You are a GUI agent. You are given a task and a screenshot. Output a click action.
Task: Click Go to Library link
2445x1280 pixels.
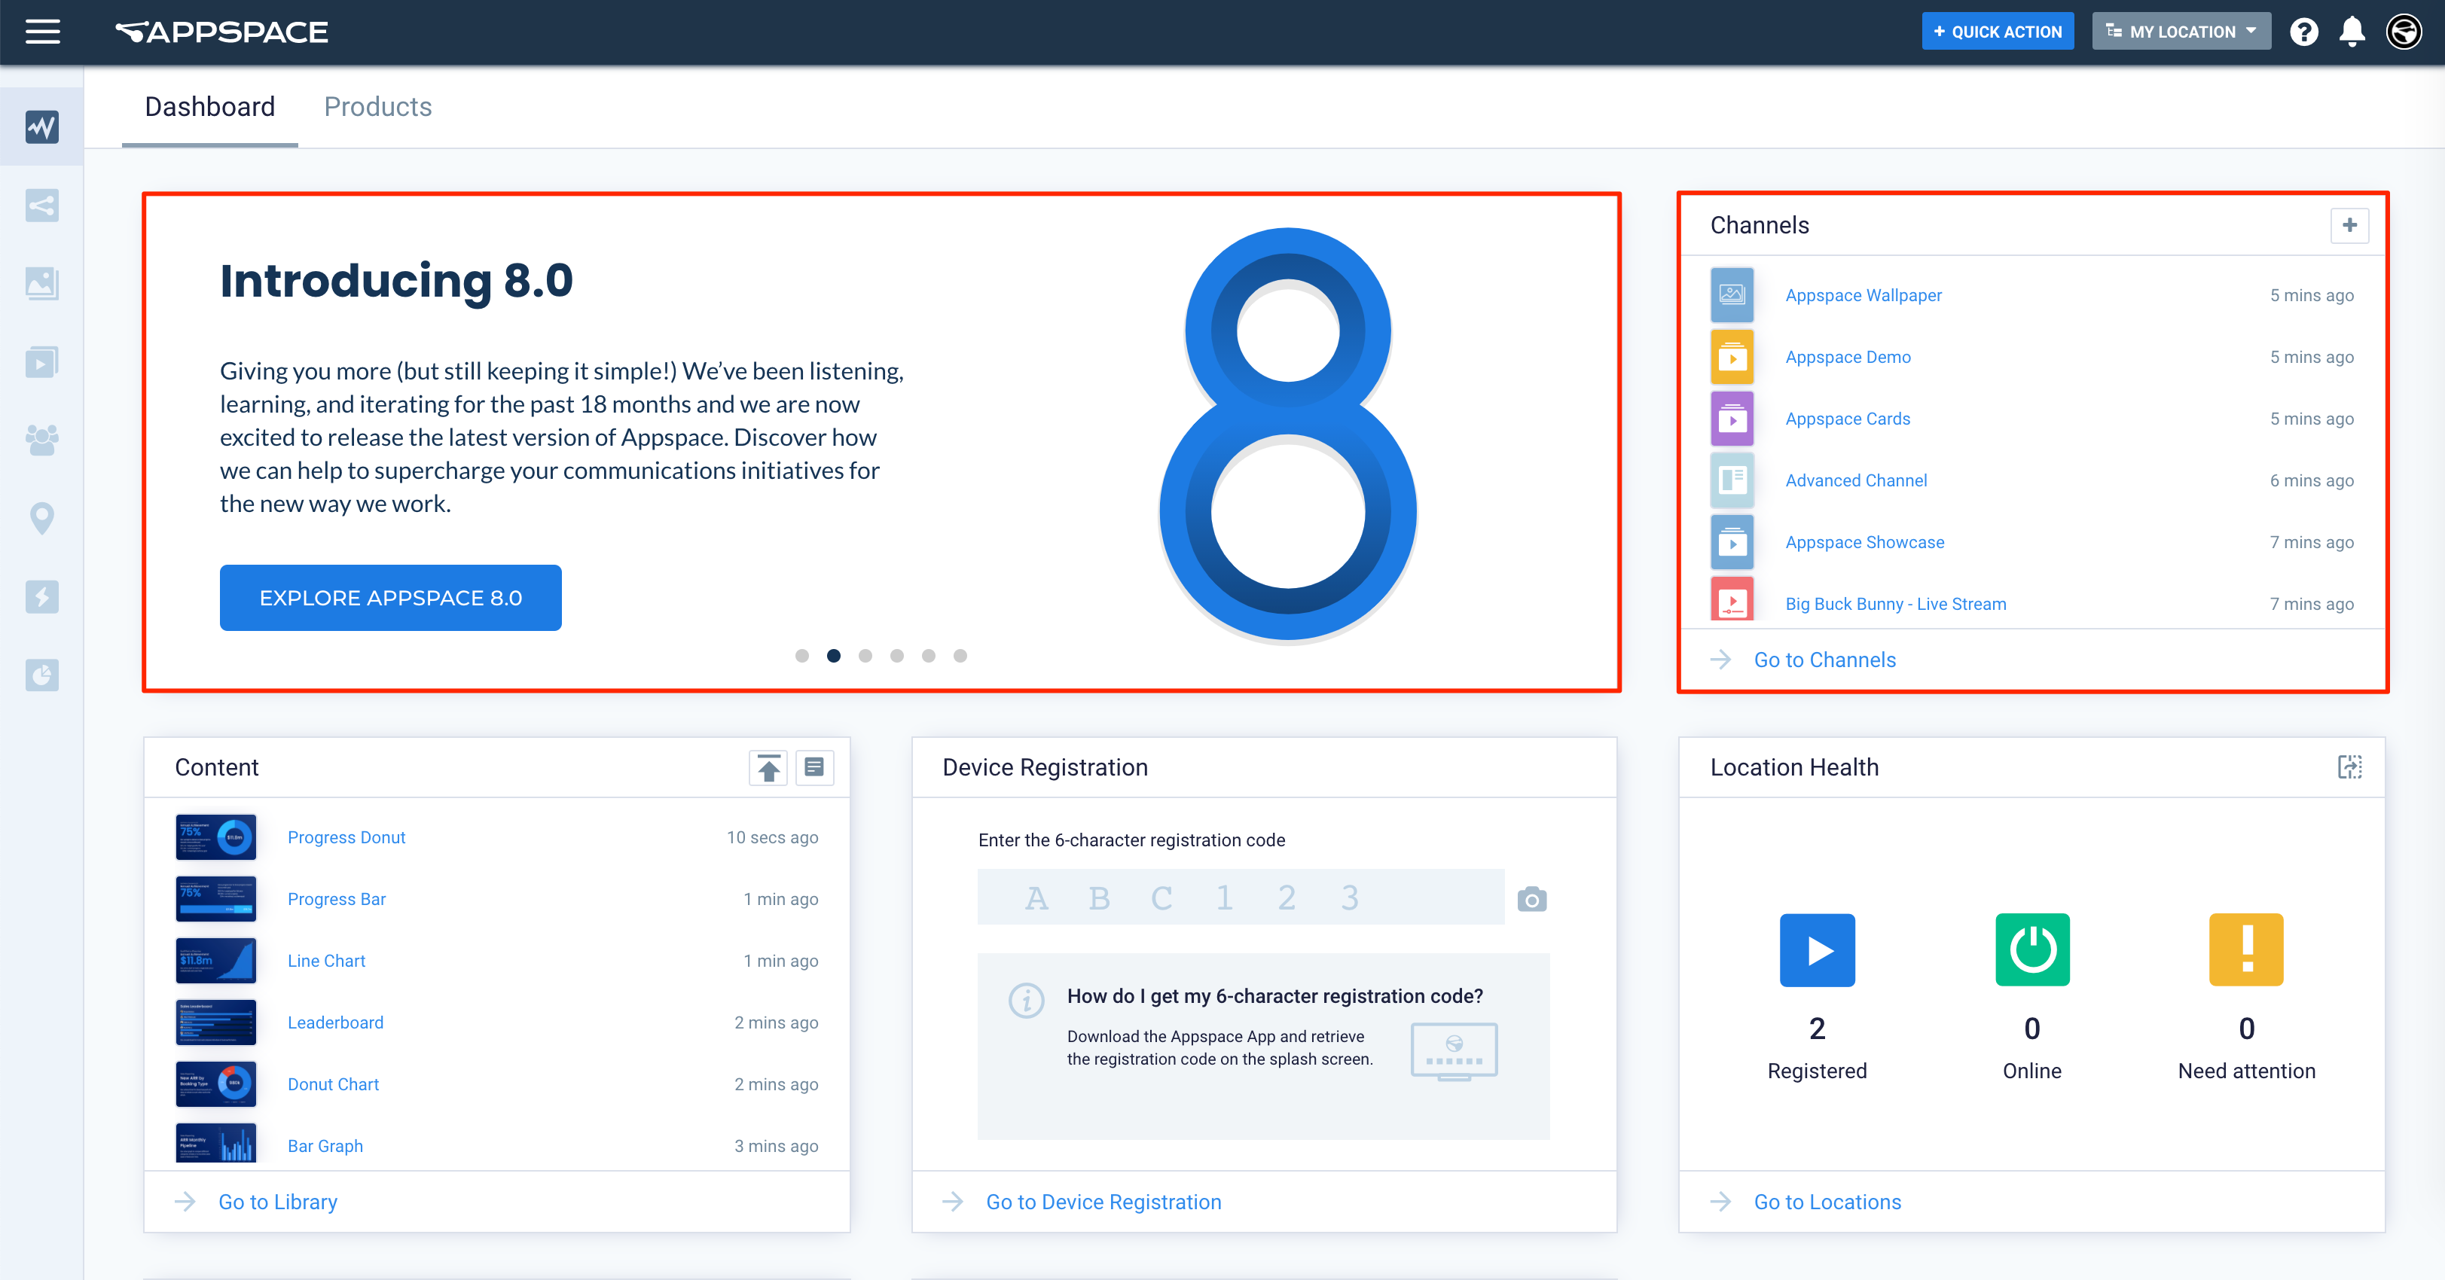[x=278, y=1201]
